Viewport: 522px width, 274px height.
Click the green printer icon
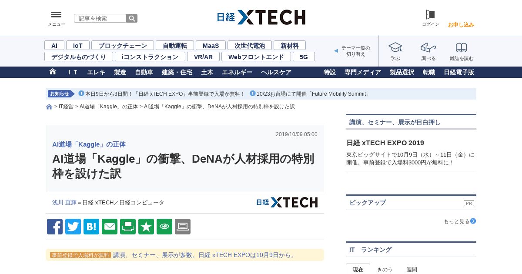(128, 227)
